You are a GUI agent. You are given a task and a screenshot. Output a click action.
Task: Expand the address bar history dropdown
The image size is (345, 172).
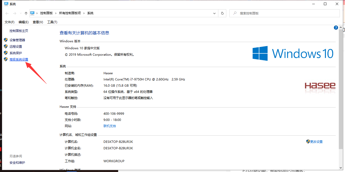(x=214, y=13)
